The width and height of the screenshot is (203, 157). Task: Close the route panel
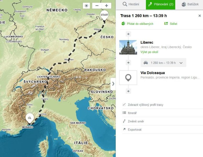coord(200,16)
